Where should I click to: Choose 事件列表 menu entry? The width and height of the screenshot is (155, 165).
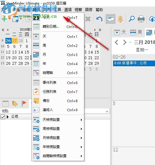tap(58, 83)
